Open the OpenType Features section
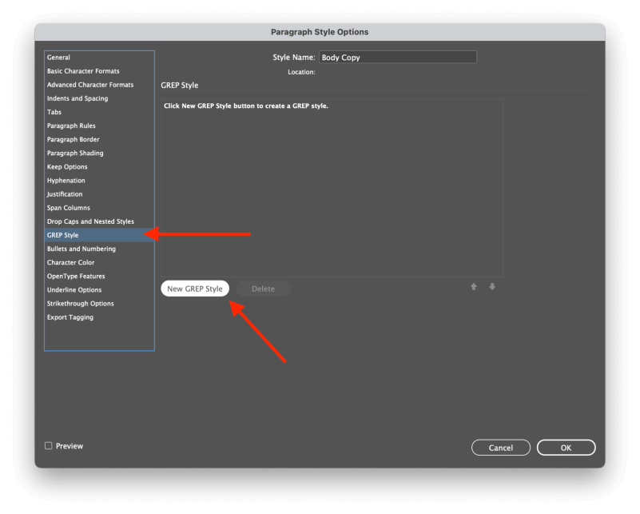This screenshot has width=640, height=514. pyautogui.click(x=99, y=276)
